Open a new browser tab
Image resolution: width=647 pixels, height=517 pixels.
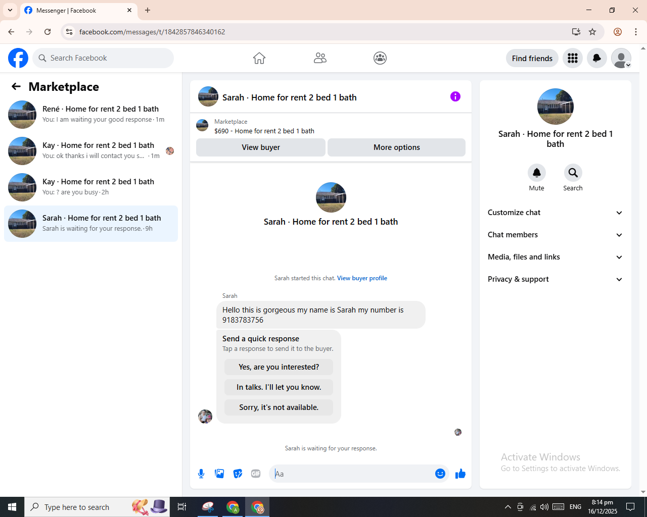pos(148,10)
